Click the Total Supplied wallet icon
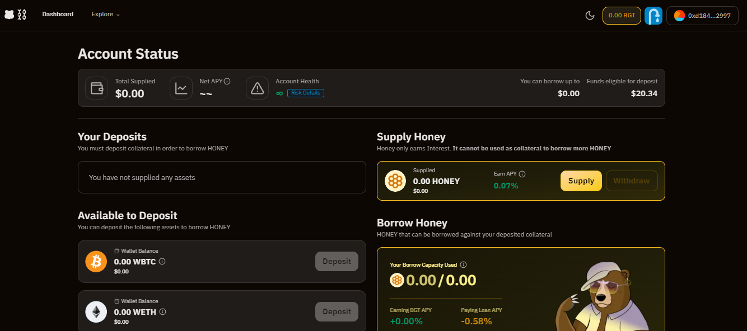 97,88
